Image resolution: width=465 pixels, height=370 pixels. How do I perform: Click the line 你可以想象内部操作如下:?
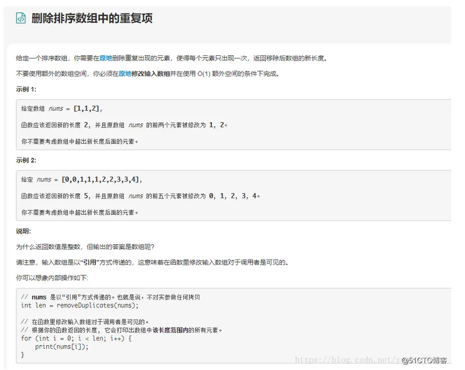(52, 278)
